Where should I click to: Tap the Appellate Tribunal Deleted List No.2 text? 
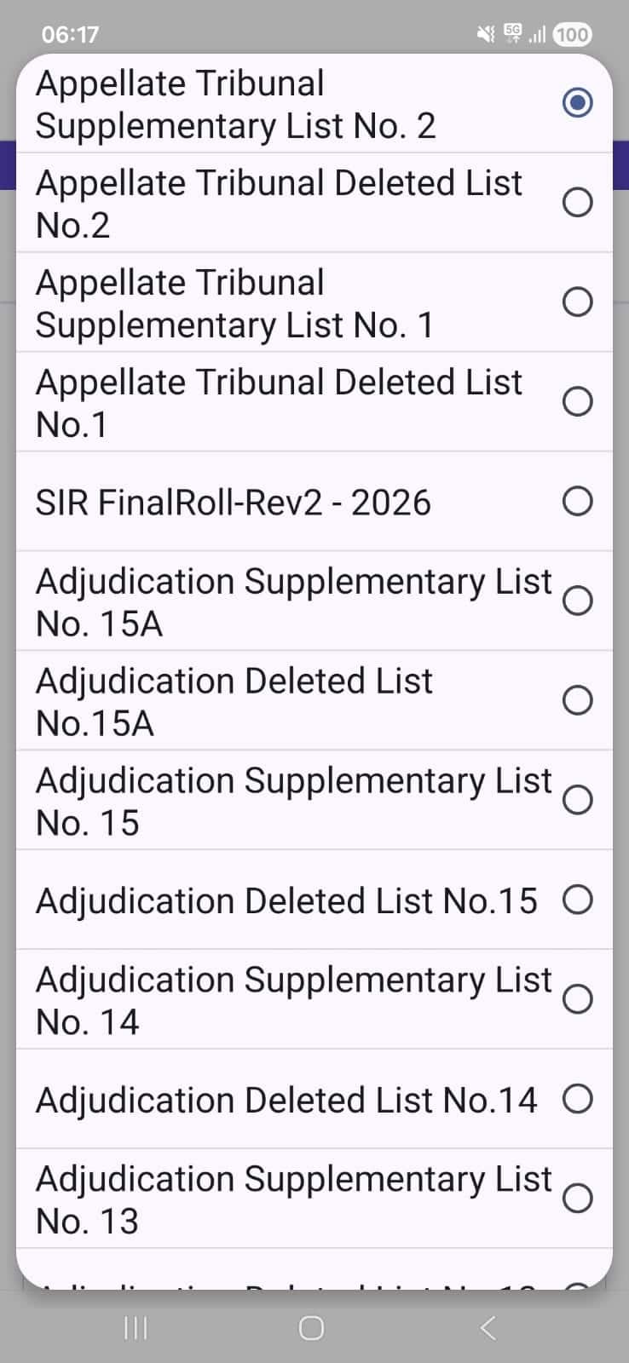279,204
